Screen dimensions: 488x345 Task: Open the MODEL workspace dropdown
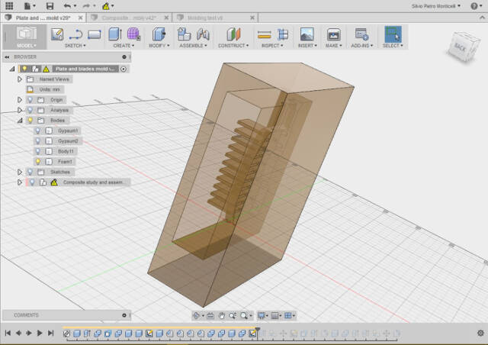point(26,37)
